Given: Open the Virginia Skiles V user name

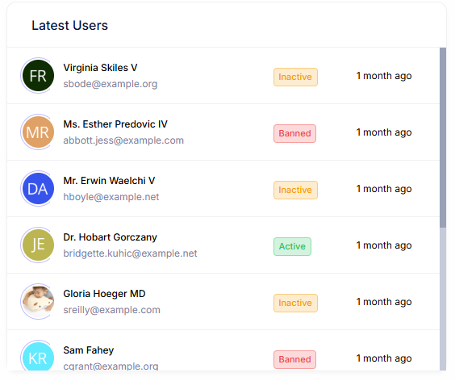Looking at the screenshot, I should [x=100, y=68].
